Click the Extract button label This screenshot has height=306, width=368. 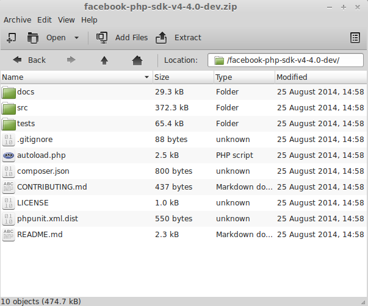pos(188,38)
